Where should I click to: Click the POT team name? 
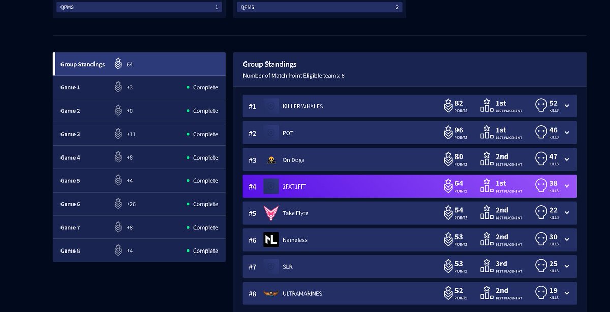(288, 133)
